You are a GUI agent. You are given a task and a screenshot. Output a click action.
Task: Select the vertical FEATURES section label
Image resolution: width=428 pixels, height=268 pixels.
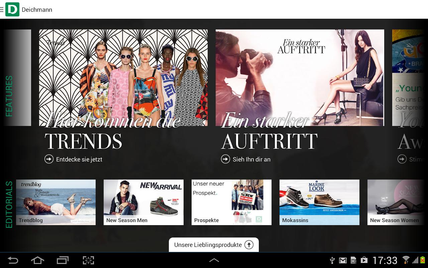coord(9,96)
